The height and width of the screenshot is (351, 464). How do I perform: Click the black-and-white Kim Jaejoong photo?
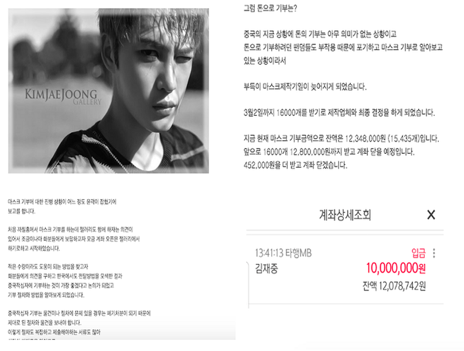click(x=108, y=91)
